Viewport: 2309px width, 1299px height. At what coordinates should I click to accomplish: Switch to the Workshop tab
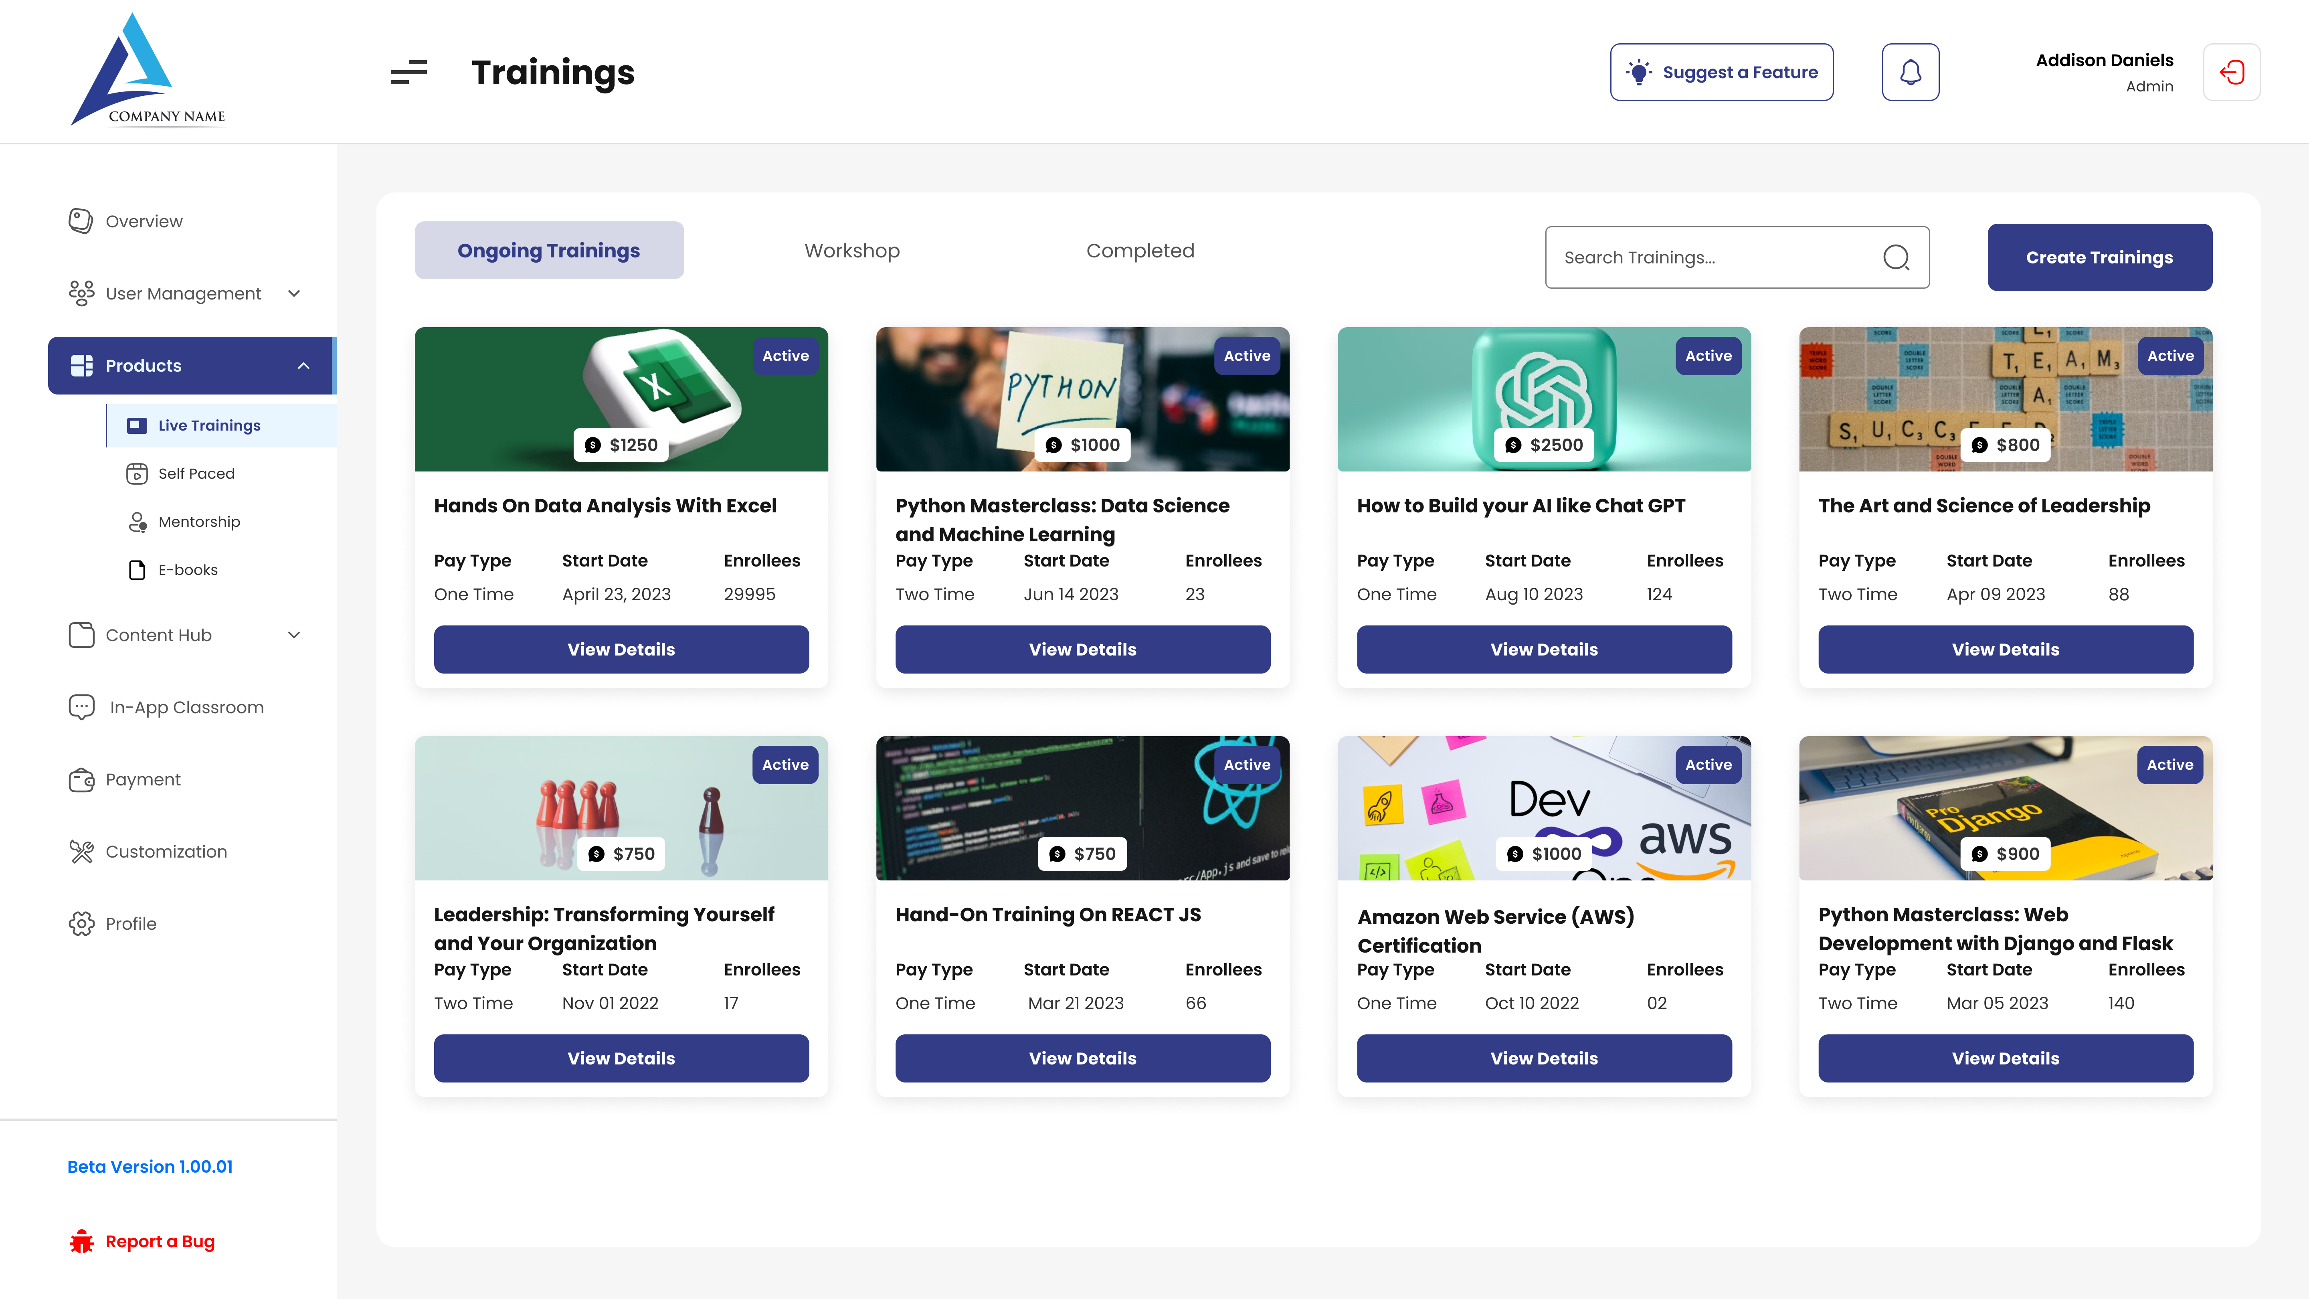[851, 251]
